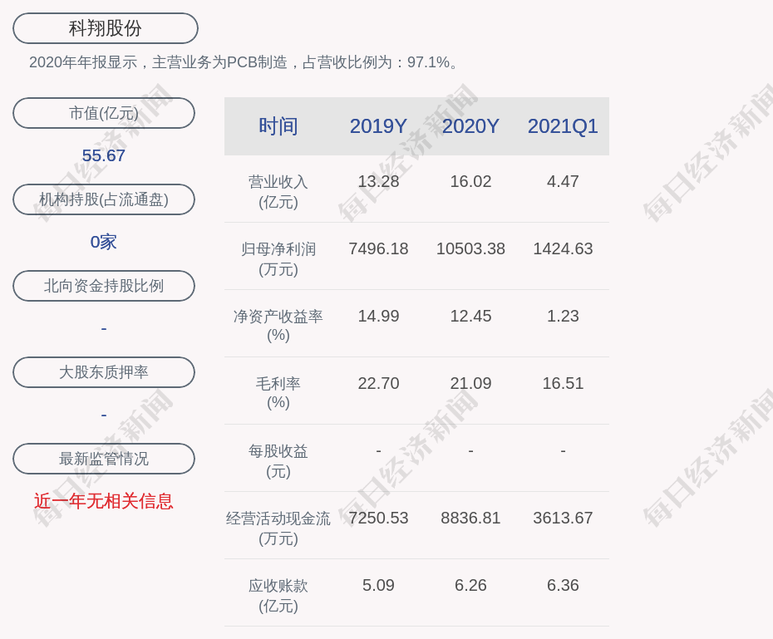Image resolution: width=773 pixels, height=639 pixels.
Task: Click the 大股东质押率 label pill
Action: pos(104,372)
